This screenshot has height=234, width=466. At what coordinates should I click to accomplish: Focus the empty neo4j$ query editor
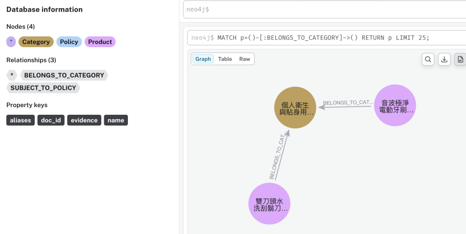point(324,10)
